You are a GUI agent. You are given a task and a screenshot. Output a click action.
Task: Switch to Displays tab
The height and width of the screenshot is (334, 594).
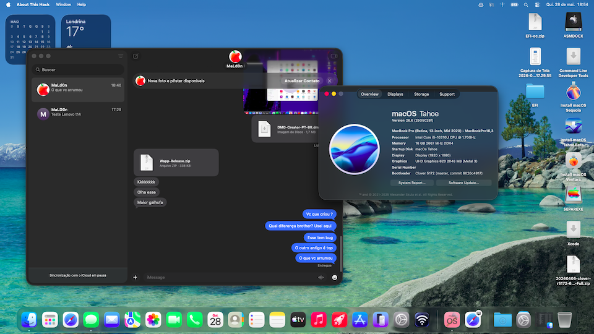click(x=395, y=94)
